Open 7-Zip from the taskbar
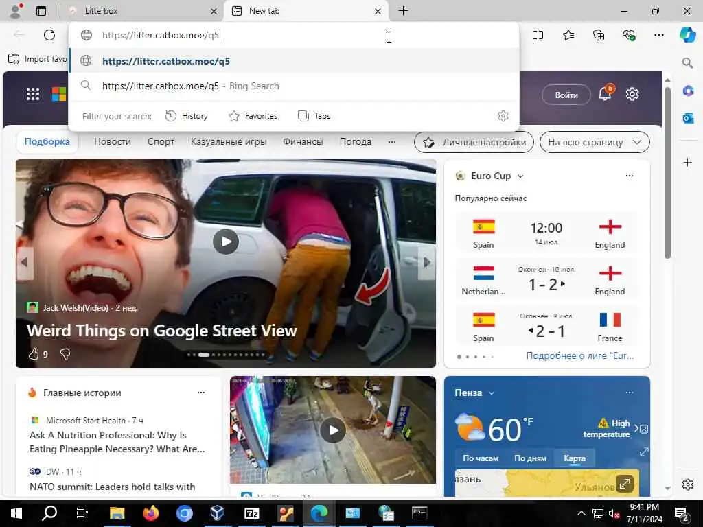 point(251,513)
